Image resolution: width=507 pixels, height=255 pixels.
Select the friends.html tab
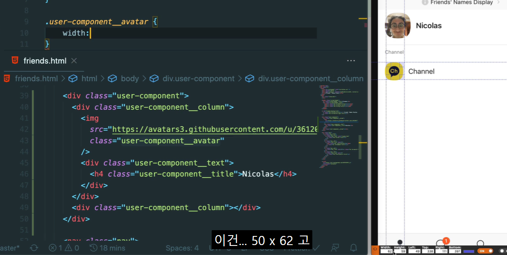45,61
